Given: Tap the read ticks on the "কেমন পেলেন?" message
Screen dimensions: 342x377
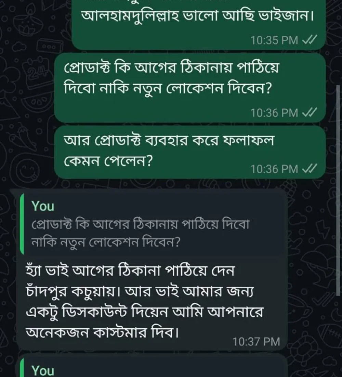Looking at the screenshot, I should pos(310,169).
